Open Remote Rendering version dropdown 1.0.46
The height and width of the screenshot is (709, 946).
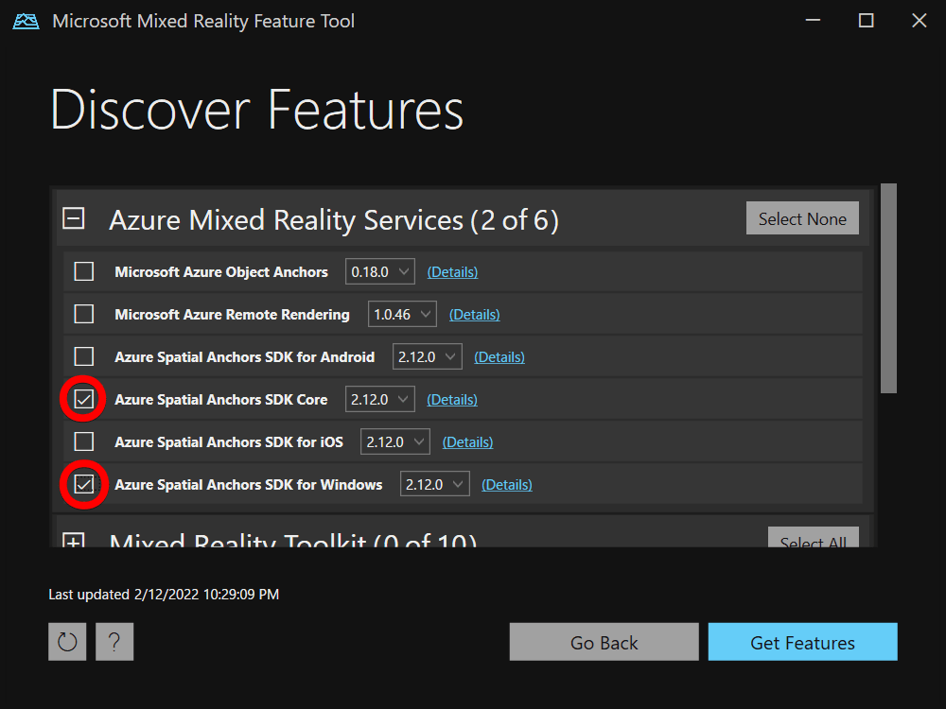click(402, 314)
